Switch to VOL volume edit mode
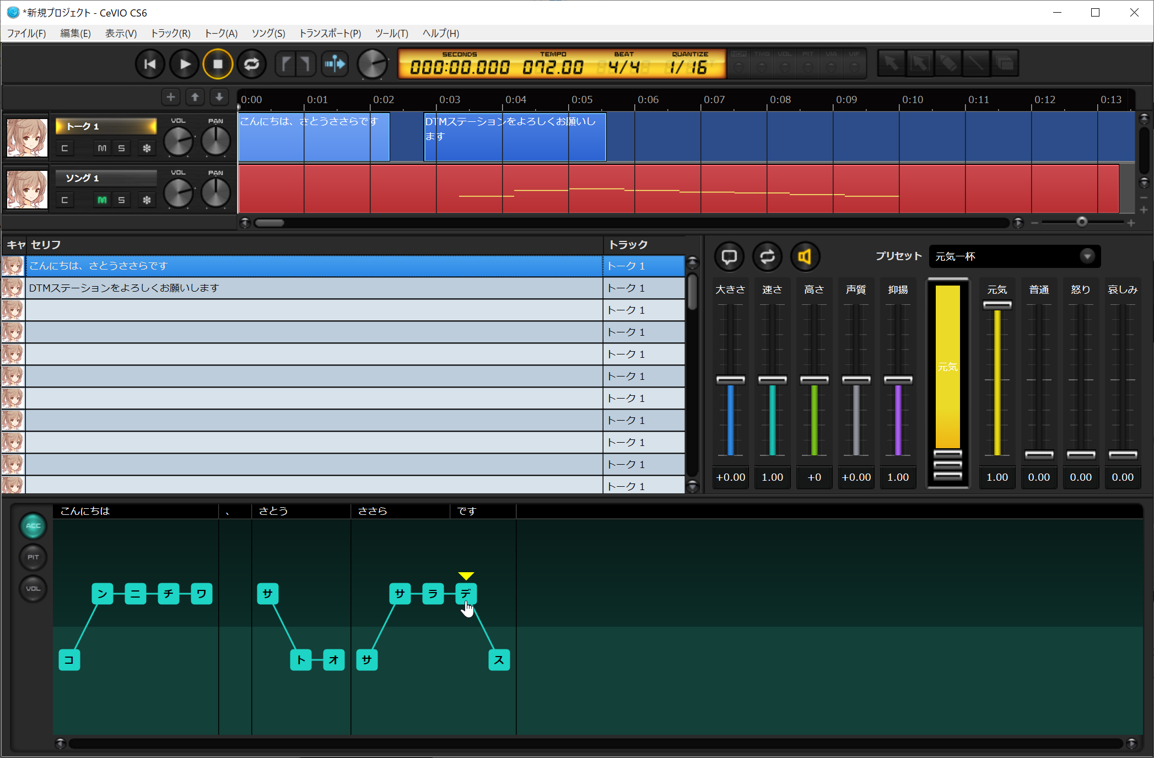This screenshot has width=1154, height=758. point(33,589)
